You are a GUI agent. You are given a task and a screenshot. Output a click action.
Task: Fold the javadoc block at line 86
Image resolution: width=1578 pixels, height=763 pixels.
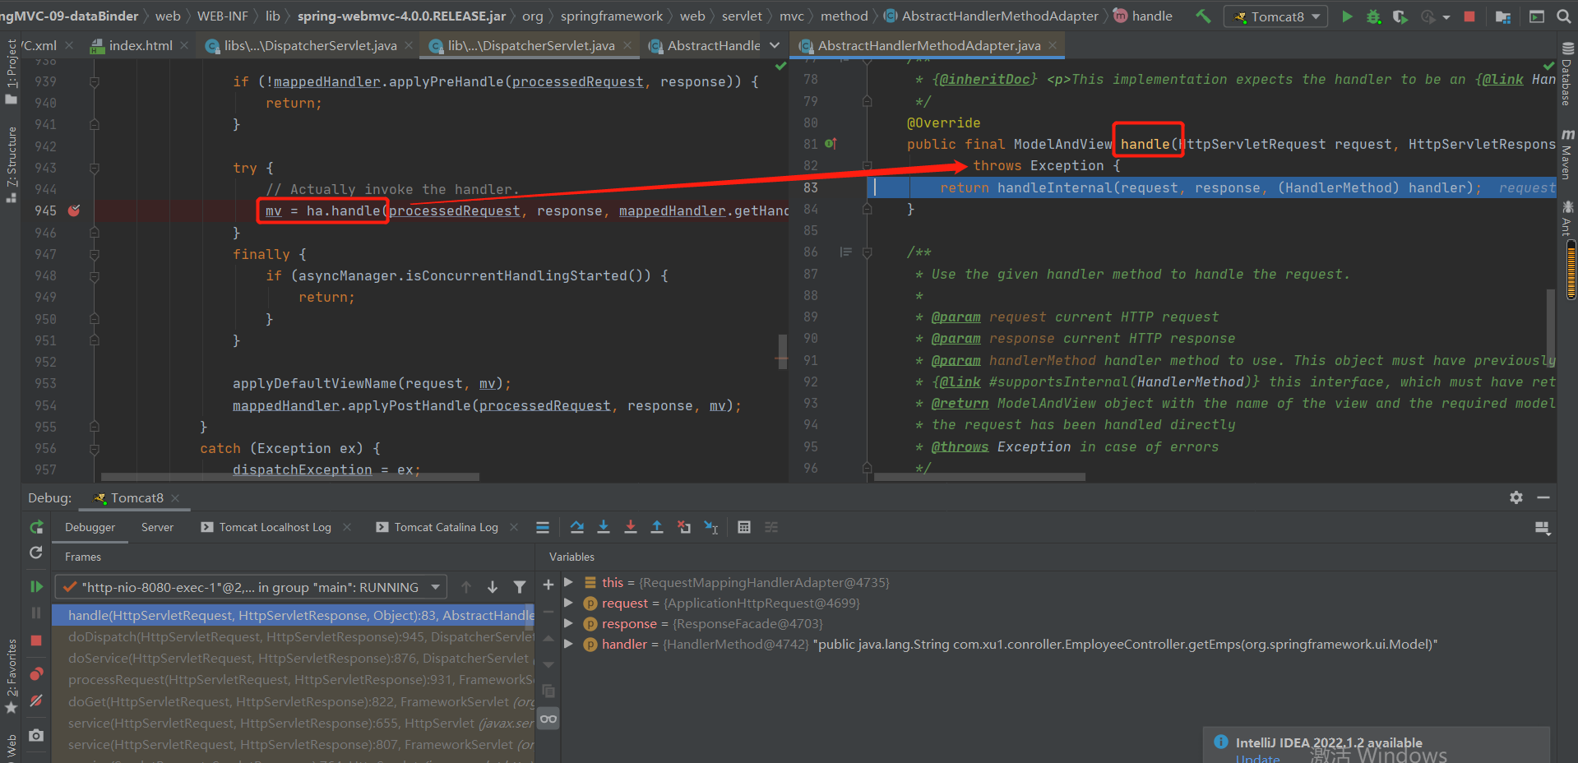[x=867, y=252]
